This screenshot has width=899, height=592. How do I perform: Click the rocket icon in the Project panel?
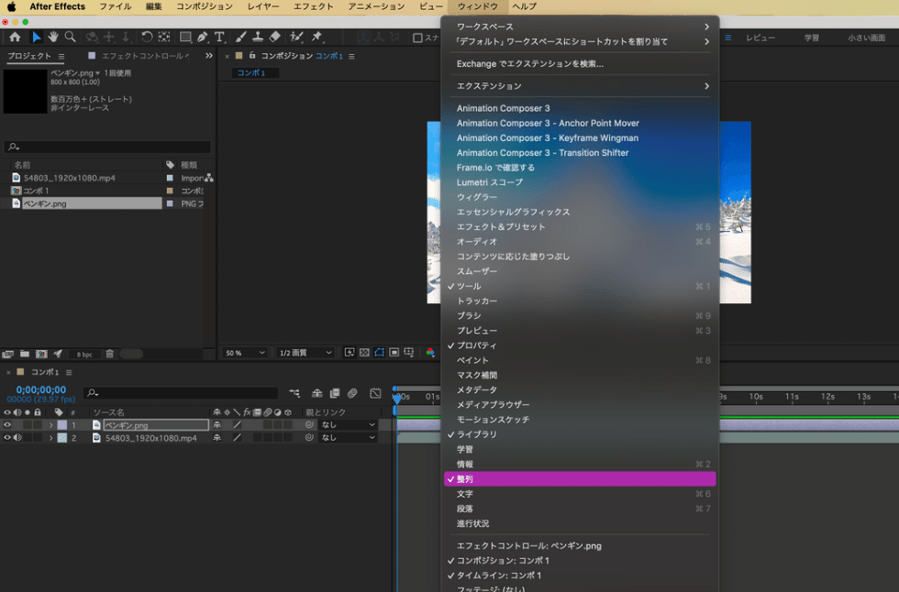pos(58,354)
